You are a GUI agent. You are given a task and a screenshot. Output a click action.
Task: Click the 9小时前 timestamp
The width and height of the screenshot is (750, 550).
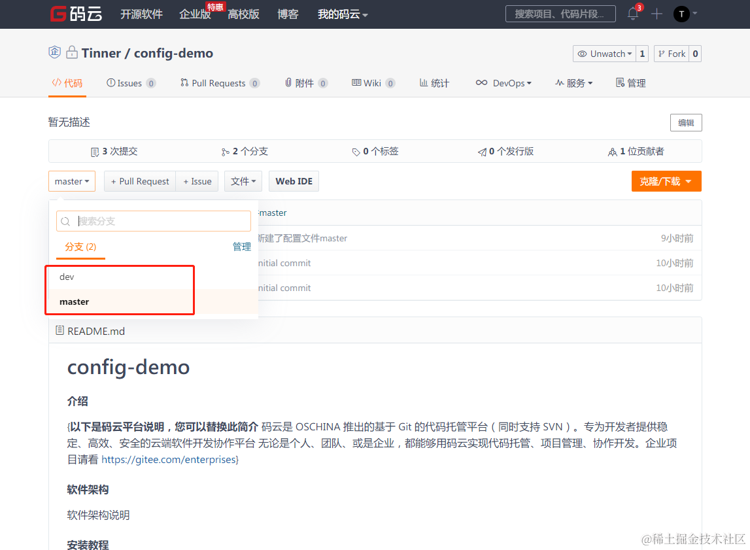point(677,238)
